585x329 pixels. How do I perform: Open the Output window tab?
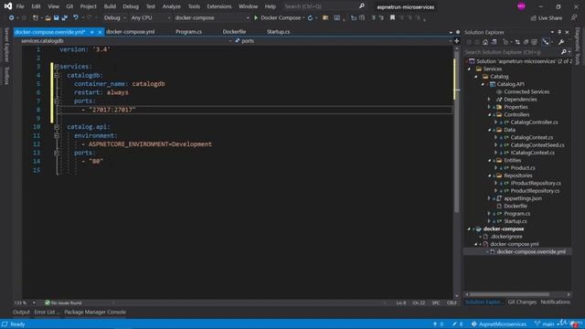pyautogui.click(x=21, y=313)
